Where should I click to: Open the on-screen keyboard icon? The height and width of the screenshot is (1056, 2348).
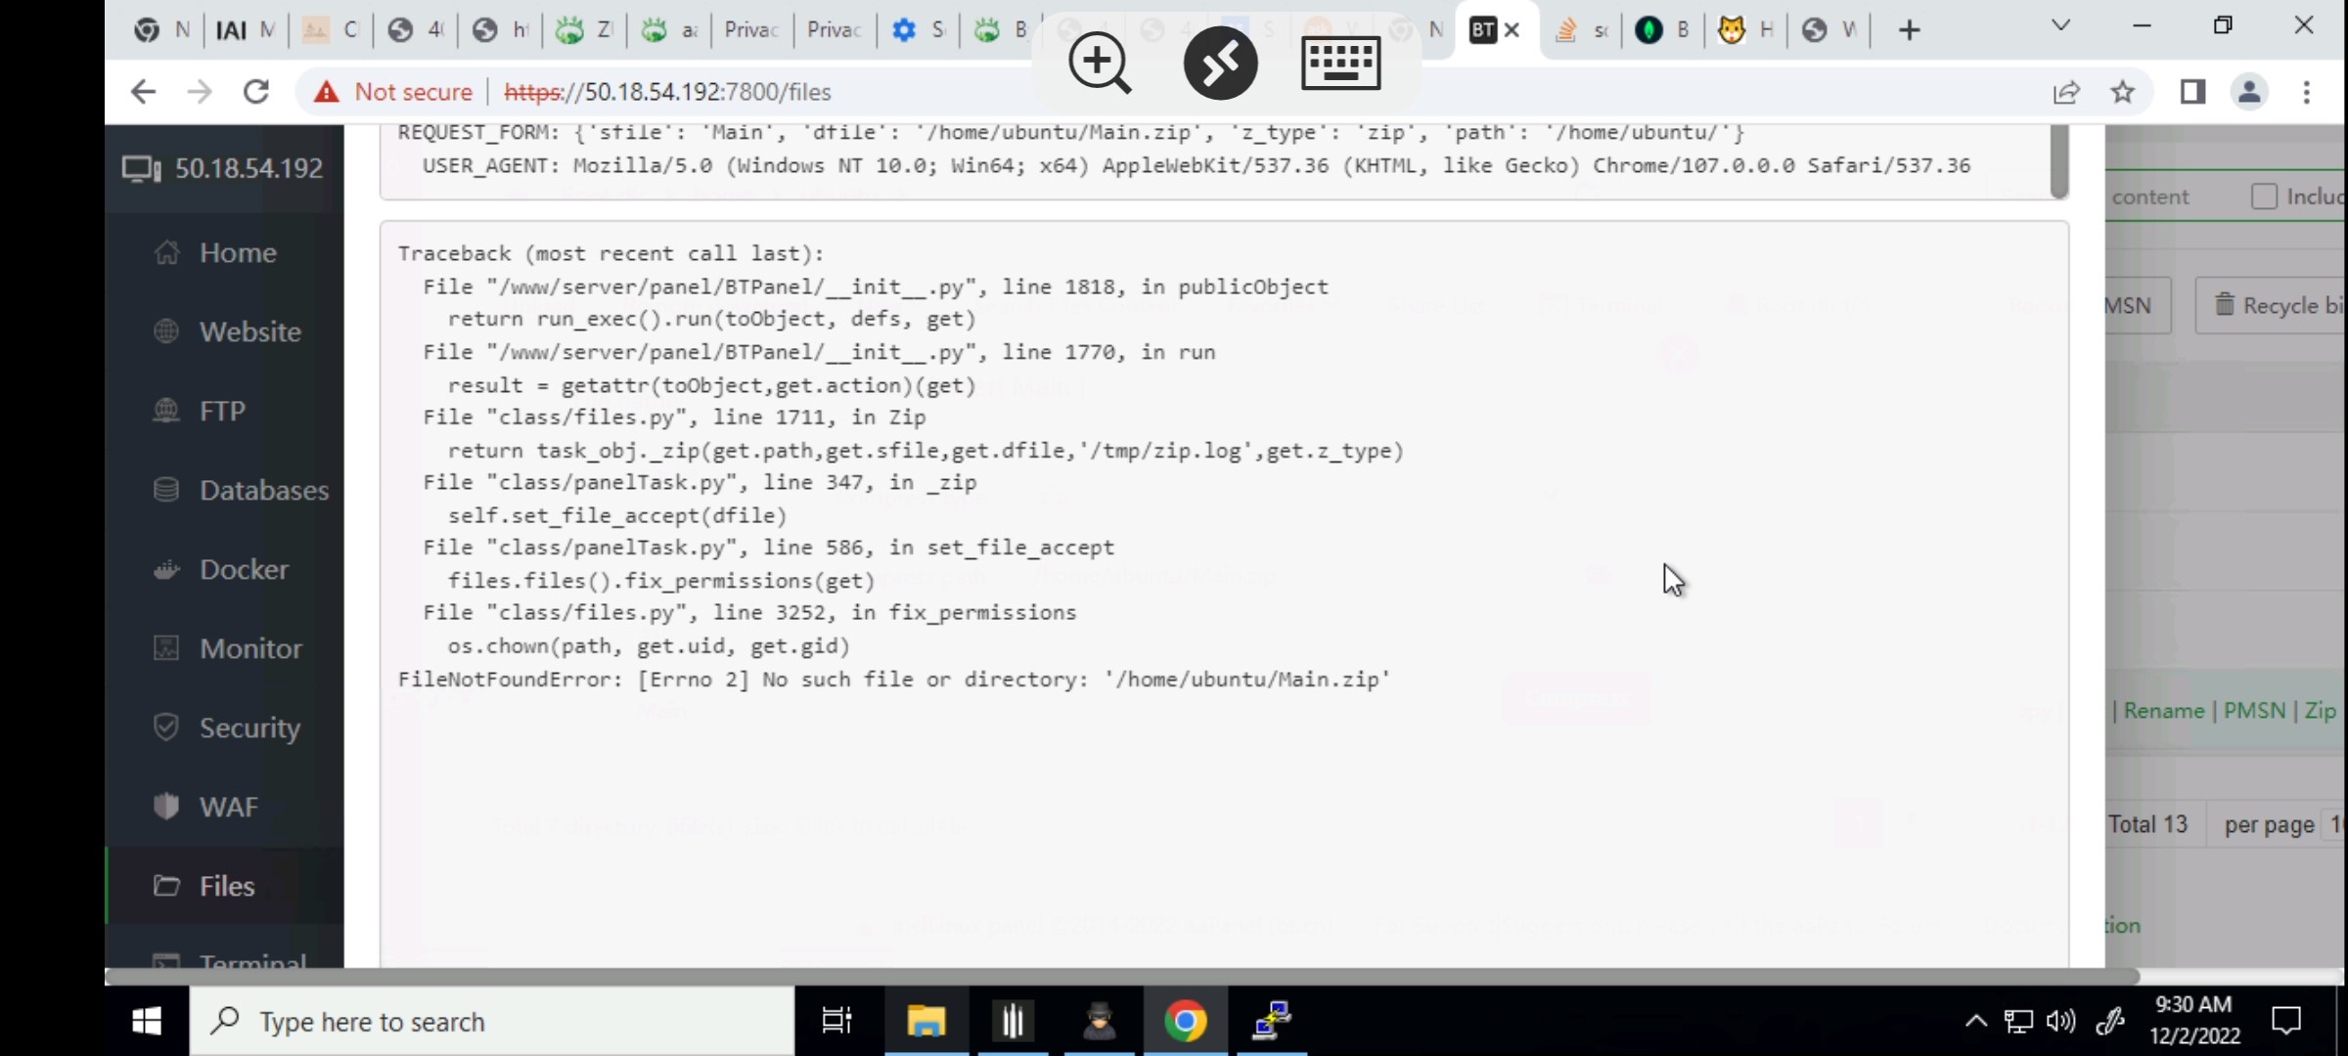(1340, 64)
